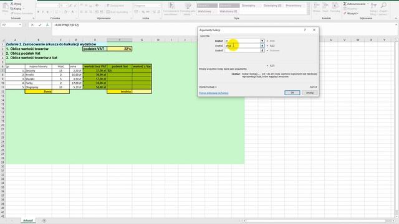Viewport: 399px width, 224px height.
Task: Select the 'Zeszyty' cell
Action: coord(39,70)
